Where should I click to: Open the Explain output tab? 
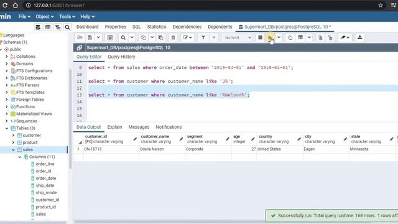click(114, 127)
